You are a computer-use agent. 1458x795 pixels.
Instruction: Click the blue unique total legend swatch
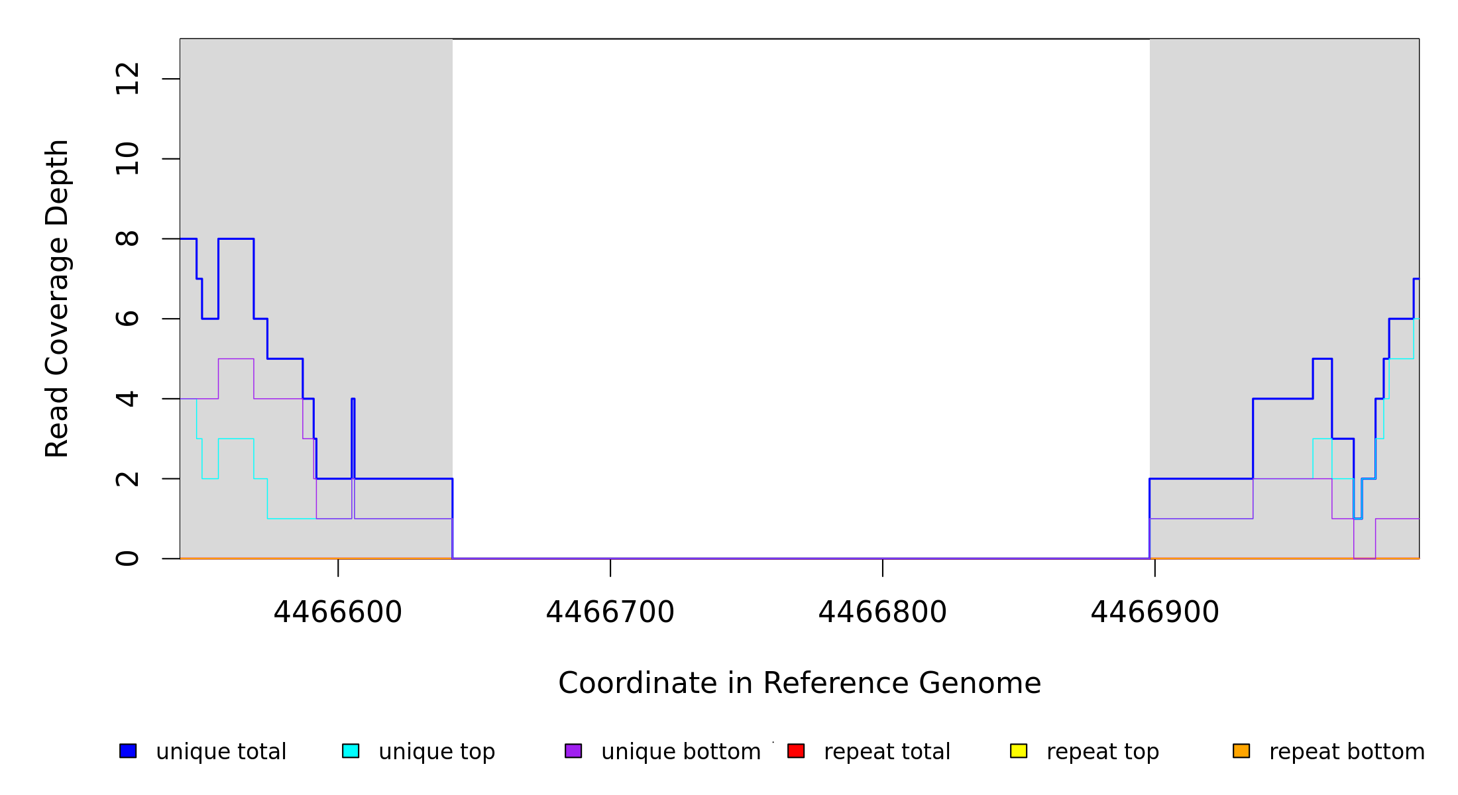pyautogui.click(x=128, y=751)
